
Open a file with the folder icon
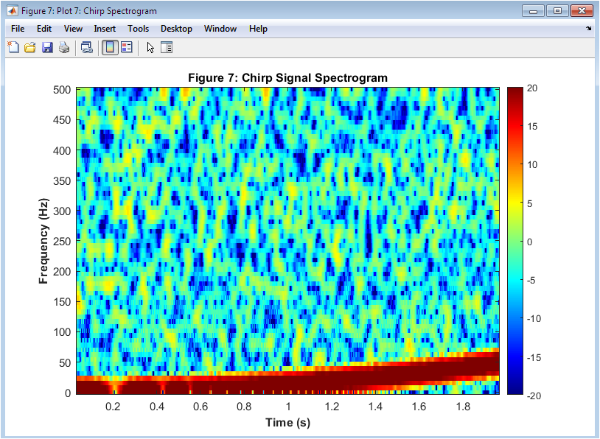tap(30, 48)
